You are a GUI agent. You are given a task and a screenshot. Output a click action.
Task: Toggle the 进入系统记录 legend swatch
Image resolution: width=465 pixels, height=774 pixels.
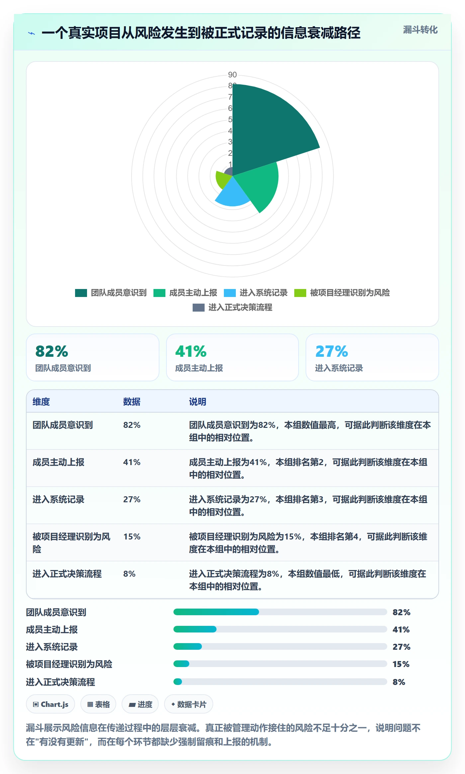[x=230, y=293]
